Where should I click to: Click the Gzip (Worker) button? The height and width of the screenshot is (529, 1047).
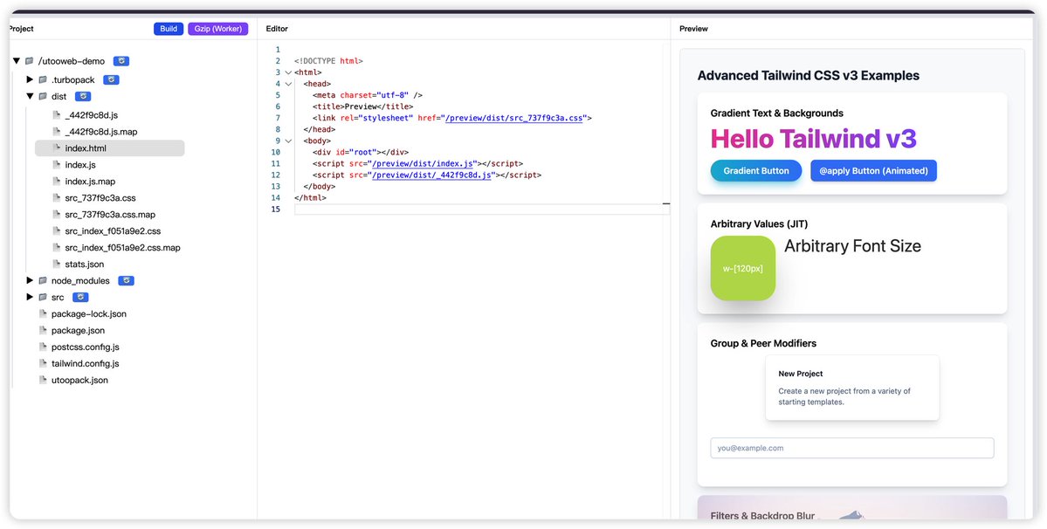point(218,29)
